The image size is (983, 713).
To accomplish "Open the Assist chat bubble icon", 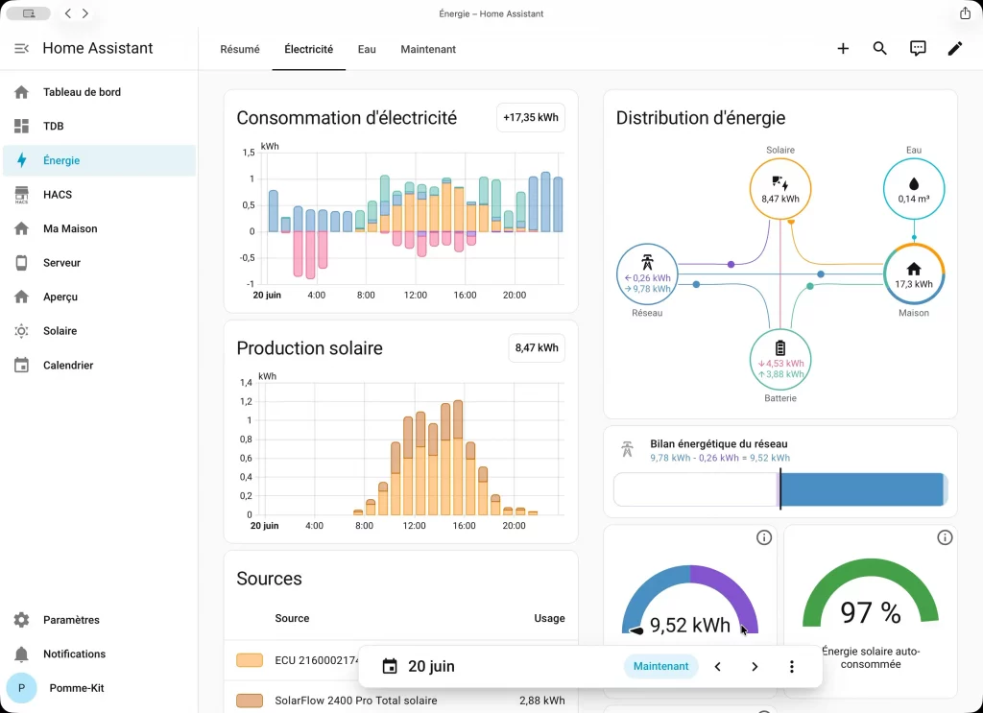I will tap(918, 48).
